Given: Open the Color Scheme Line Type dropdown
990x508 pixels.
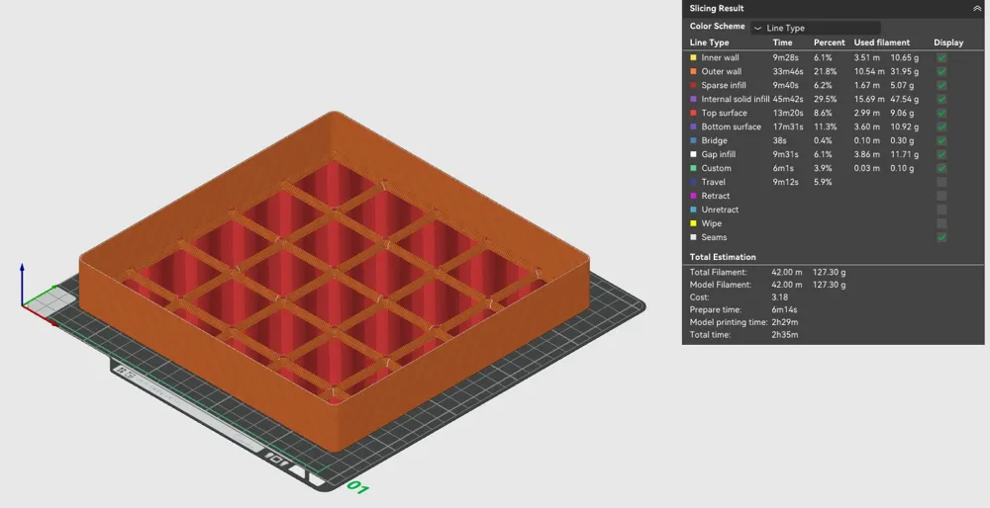Looking at the screenshot, I should [x=815, y=28].
